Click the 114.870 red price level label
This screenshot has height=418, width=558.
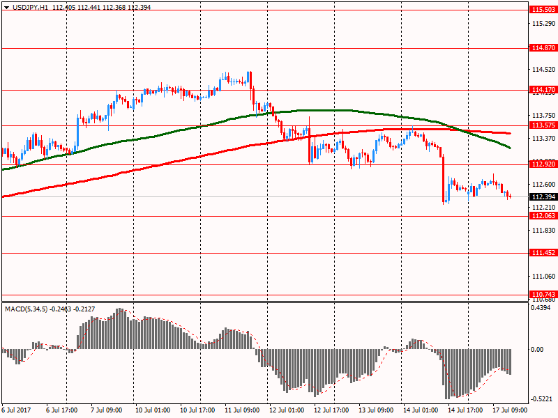[x=543, y=47]
